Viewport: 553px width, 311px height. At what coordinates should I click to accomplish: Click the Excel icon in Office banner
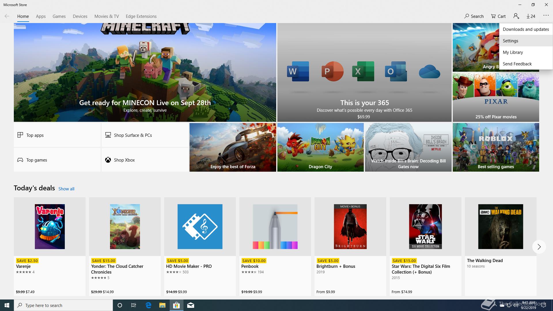[363, 71]
